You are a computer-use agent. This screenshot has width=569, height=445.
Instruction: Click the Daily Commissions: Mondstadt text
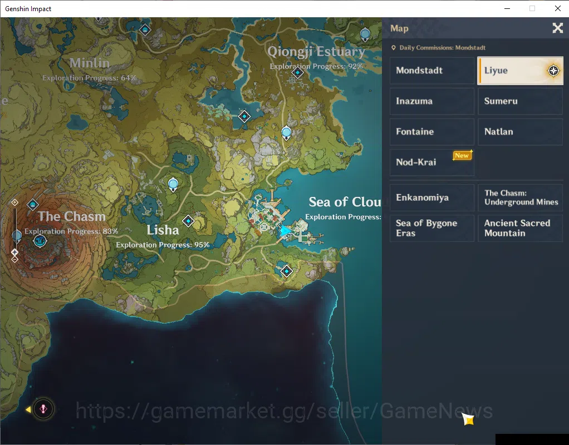pos(443,47)
